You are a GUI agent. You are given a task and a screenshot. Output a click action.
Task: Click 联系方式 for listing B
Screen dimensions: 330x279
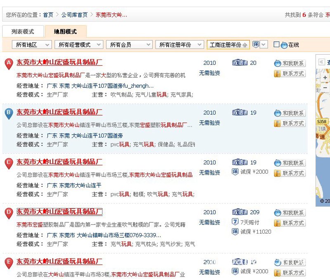click(x=290, y=123)
